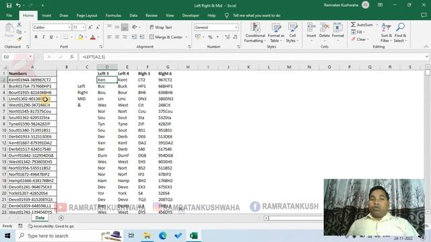This screenshot has width=431, height=242.
Task: Click the Increase Decimal icon
Action: (228, 37)
